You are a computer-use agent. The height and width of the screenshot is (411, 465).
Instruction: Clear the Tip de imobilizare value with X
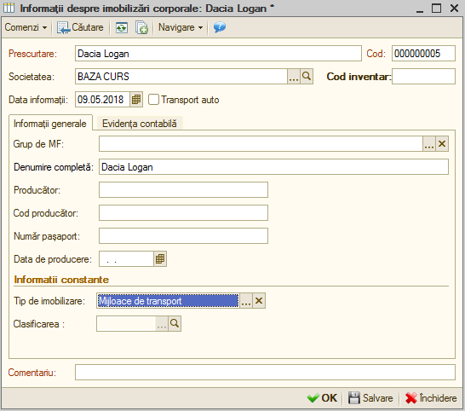coord(259,301)
